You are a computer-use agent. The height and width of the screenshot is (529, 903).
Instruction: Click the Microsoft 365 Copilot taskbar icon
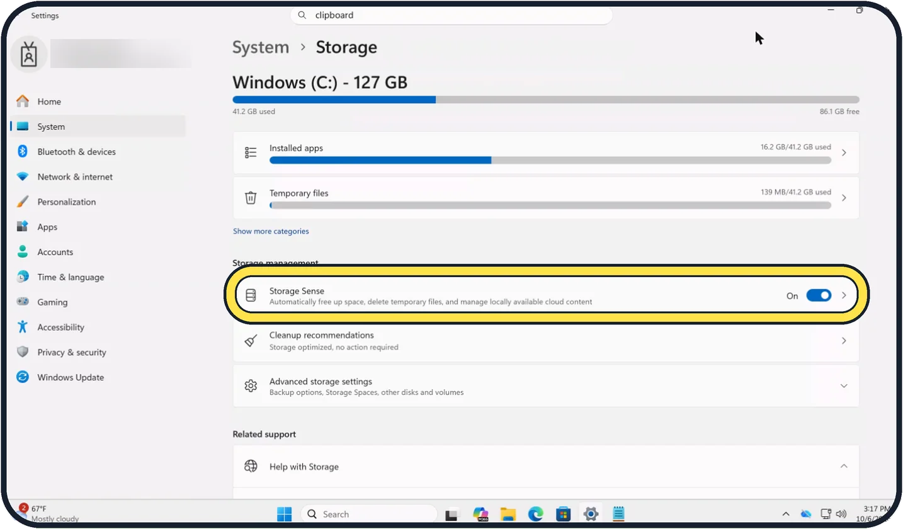click(481, 514)
